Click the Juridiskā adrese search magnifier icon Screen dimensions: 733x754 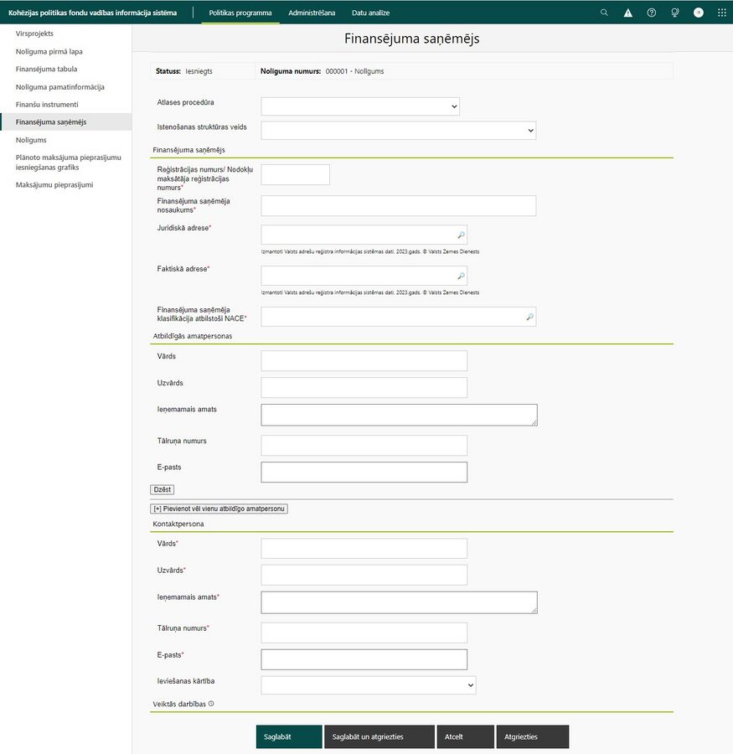(x=461, y=235)
